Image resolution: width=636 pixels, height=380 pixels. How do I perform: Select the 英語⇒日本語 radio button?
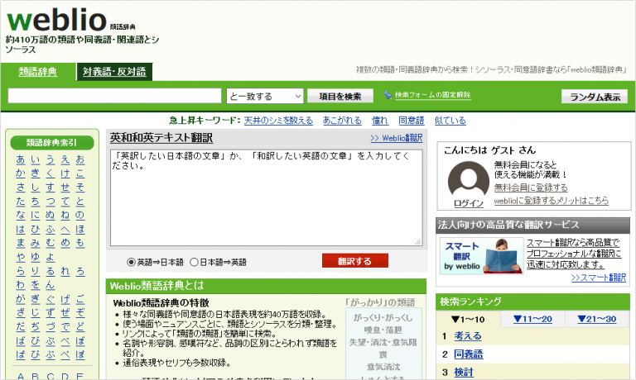coord(131,262)
